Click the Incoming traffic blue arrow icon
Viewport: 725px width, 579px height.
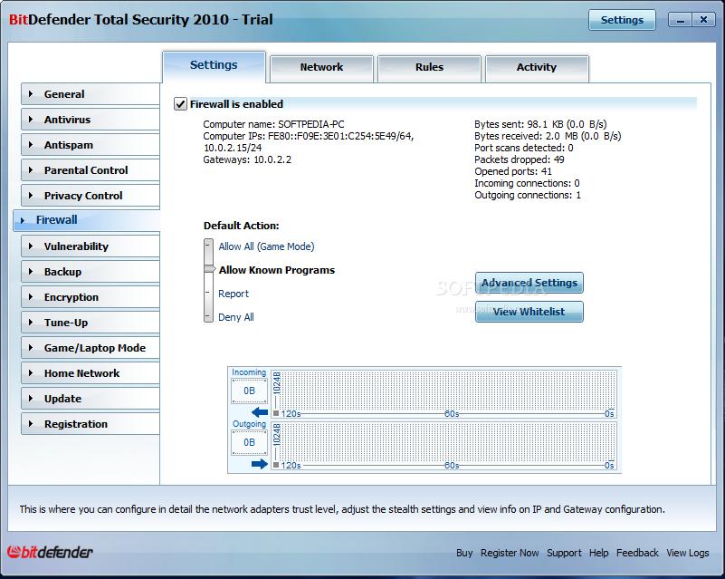click(260, 412)
